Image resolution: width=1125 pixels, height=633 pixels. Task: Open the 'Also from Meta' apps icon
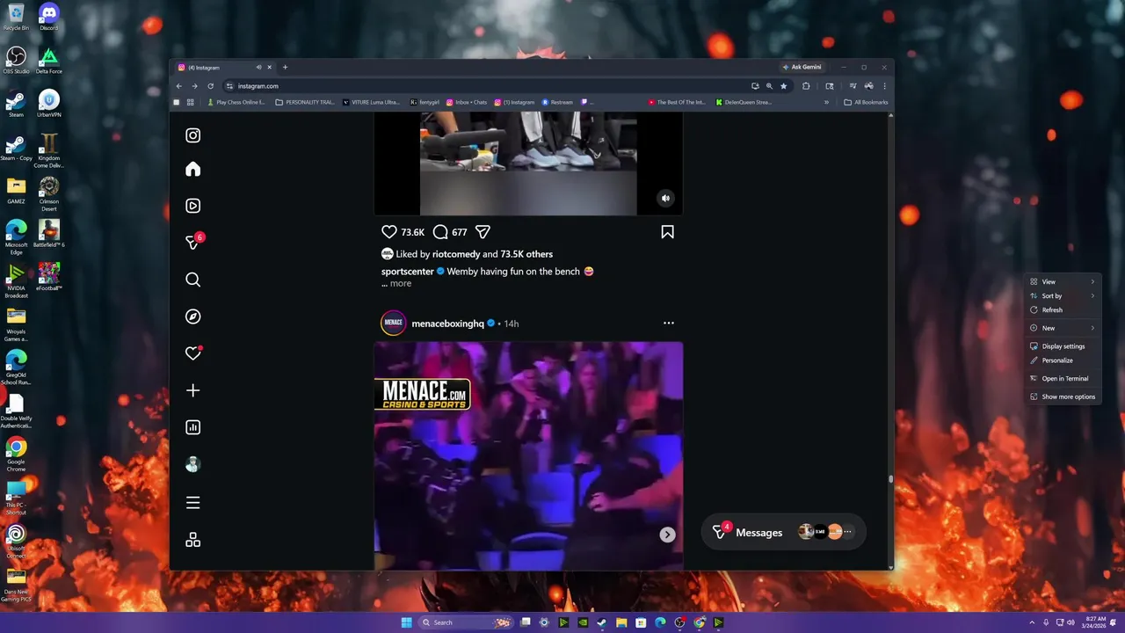[x=193, y=540]
